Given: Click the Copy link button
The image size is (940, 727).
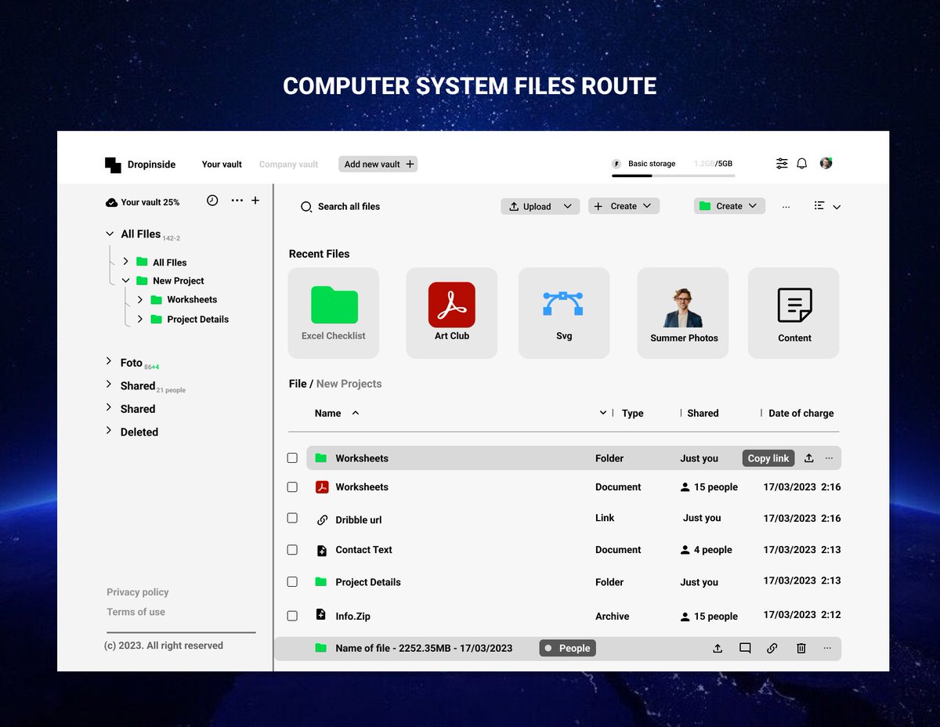Looking at the screenshot, I should (768, 458).
